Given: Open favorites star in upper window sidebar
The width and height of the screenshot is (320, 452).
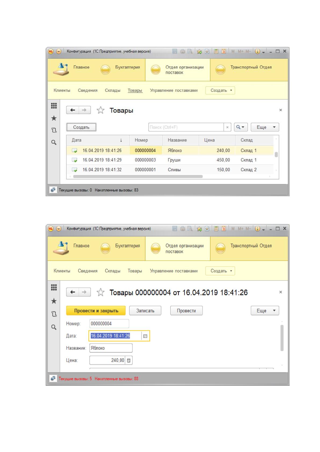Looking at the screenshot, I should click(x=54, y=118).
